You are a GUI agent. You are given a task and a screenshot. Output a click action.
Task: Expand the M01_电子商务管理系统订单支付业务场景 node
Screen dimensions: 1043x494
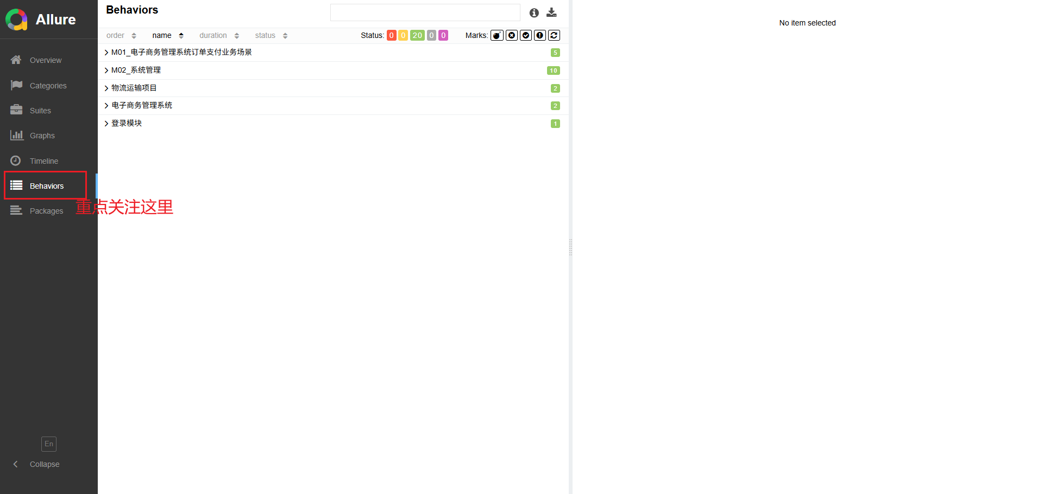coord(106,53)
